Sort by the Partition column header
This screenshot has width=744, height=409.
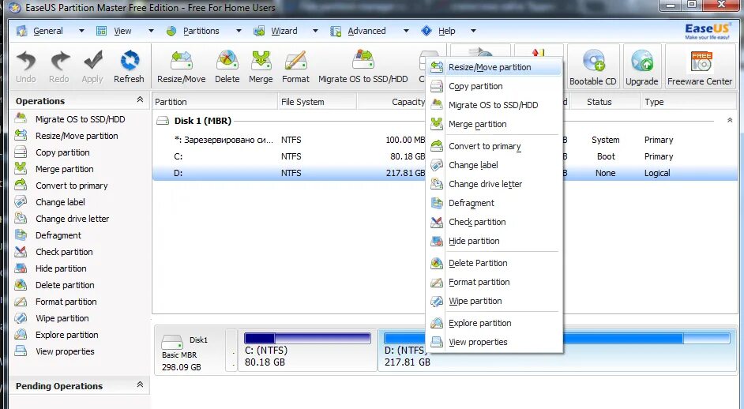point(215,102)
